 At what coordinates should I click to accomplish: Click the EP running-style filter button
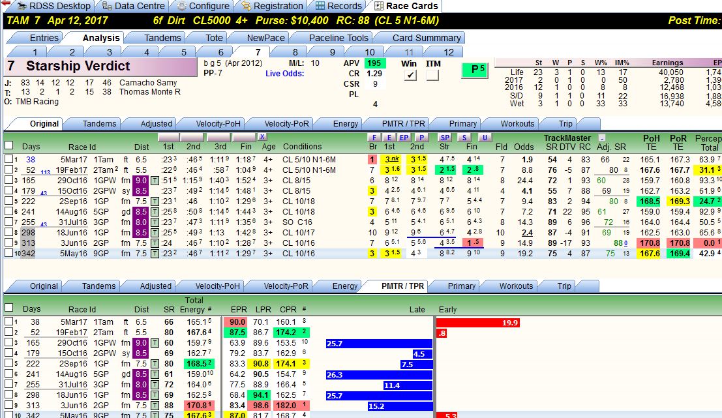pyautogui.click(x=404, y=137)
